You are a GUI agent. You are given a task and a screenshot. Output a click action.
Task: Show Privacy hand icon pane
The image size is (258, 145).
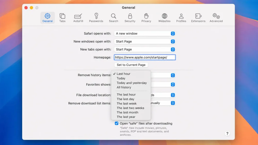coord(146,18)
